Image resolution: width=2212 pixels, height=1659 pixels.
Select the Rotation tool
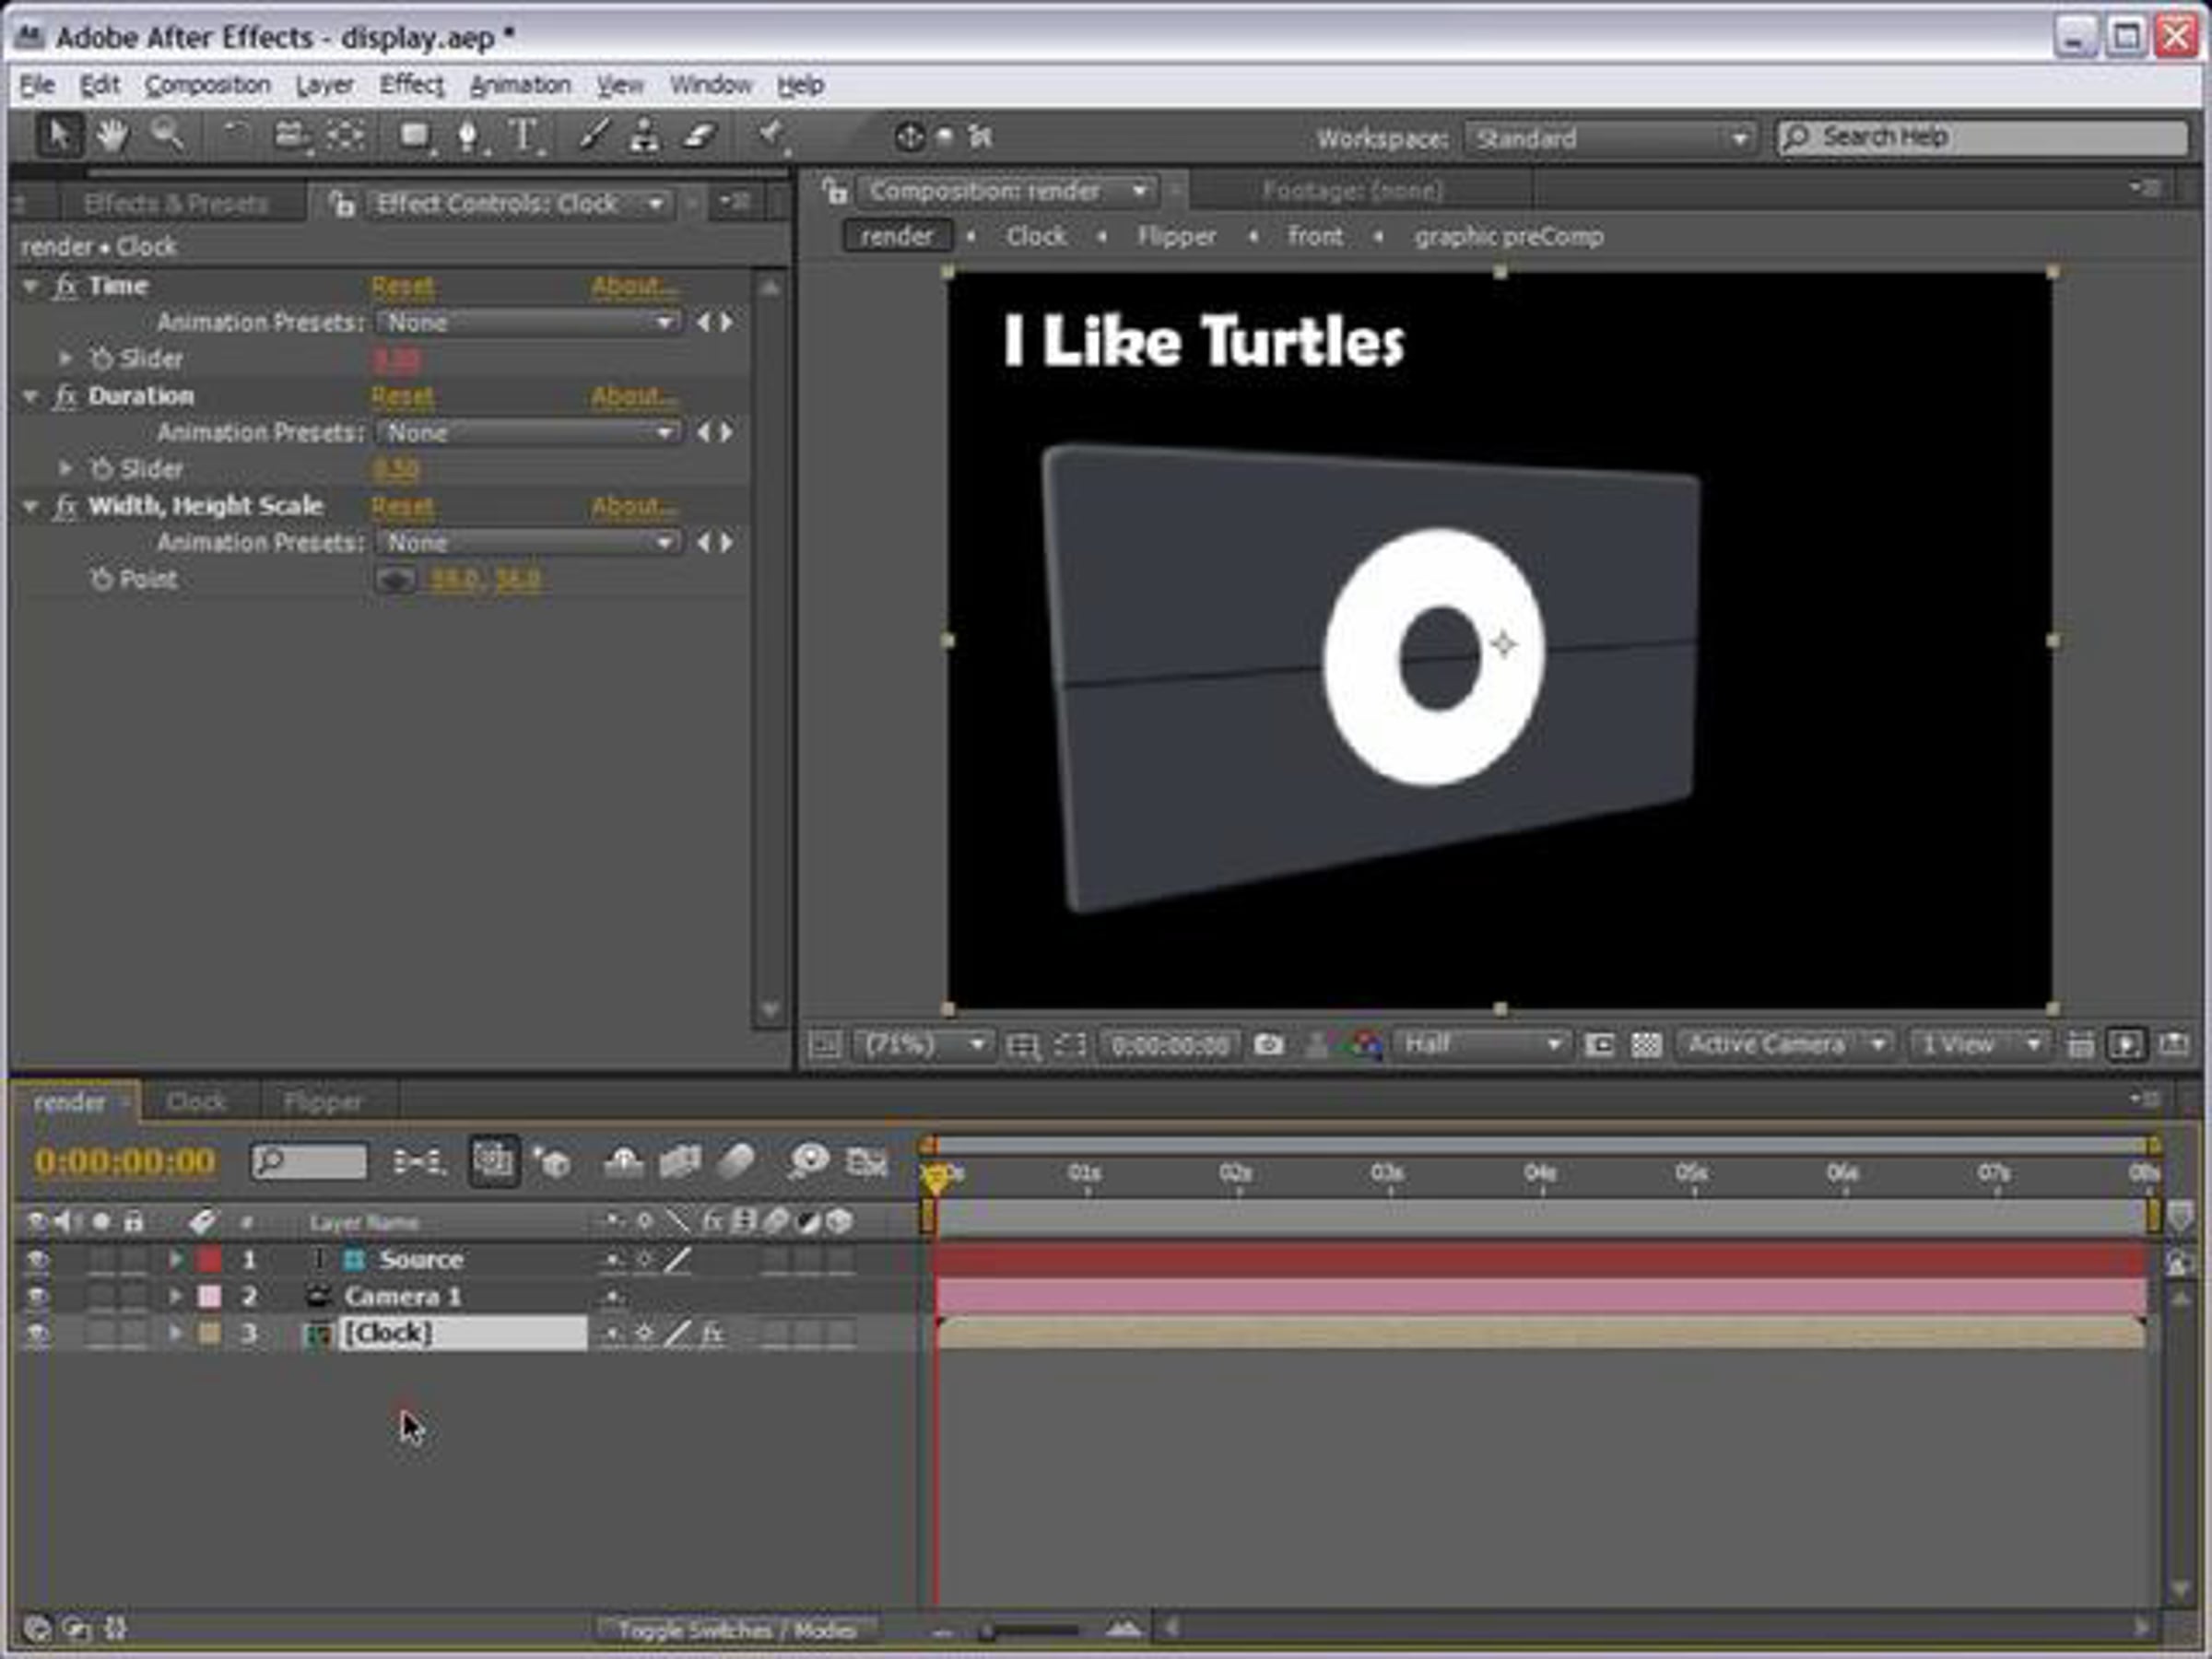coord(236,135)
